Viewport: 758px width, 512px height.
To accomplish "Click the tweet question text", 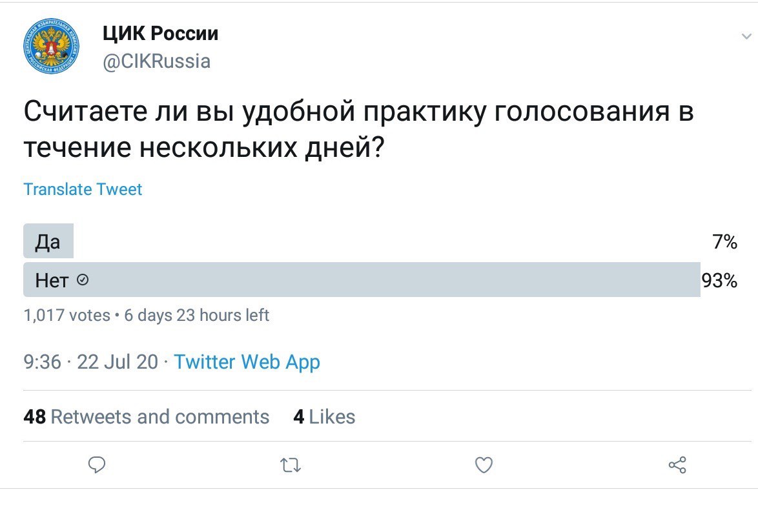I will [x=358, y=126].
